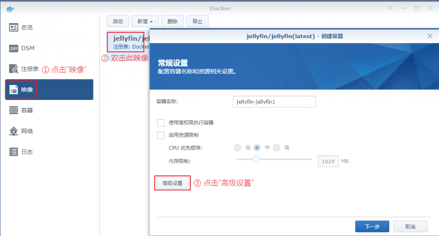This screenshot has width=439, height=236.
Task: Click 下一步 next button
Action: point(372,227)
